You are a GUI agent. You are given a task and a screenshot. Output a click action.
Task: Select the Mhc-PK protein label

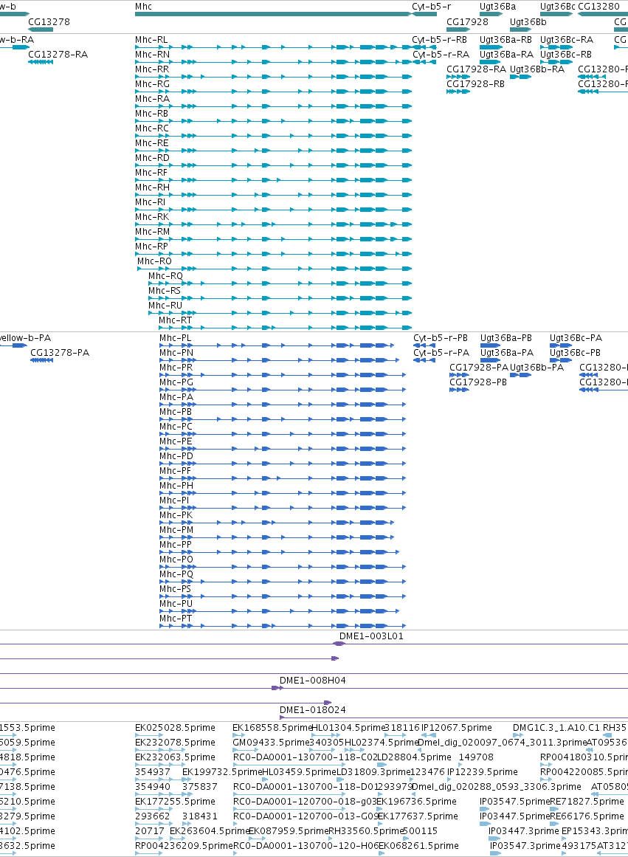tap(176, 515)
